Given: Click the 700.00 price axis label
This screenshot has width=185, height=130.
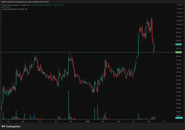Looking at the screenshot, I should 179,72.
